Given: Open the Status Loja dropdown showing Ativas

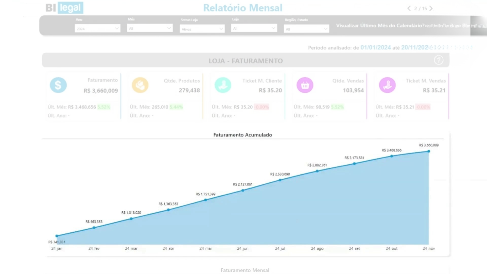Looking at the screenshot, I should (202, 29).
